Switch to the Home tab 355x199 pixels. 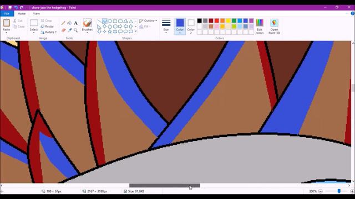point(22,13)
